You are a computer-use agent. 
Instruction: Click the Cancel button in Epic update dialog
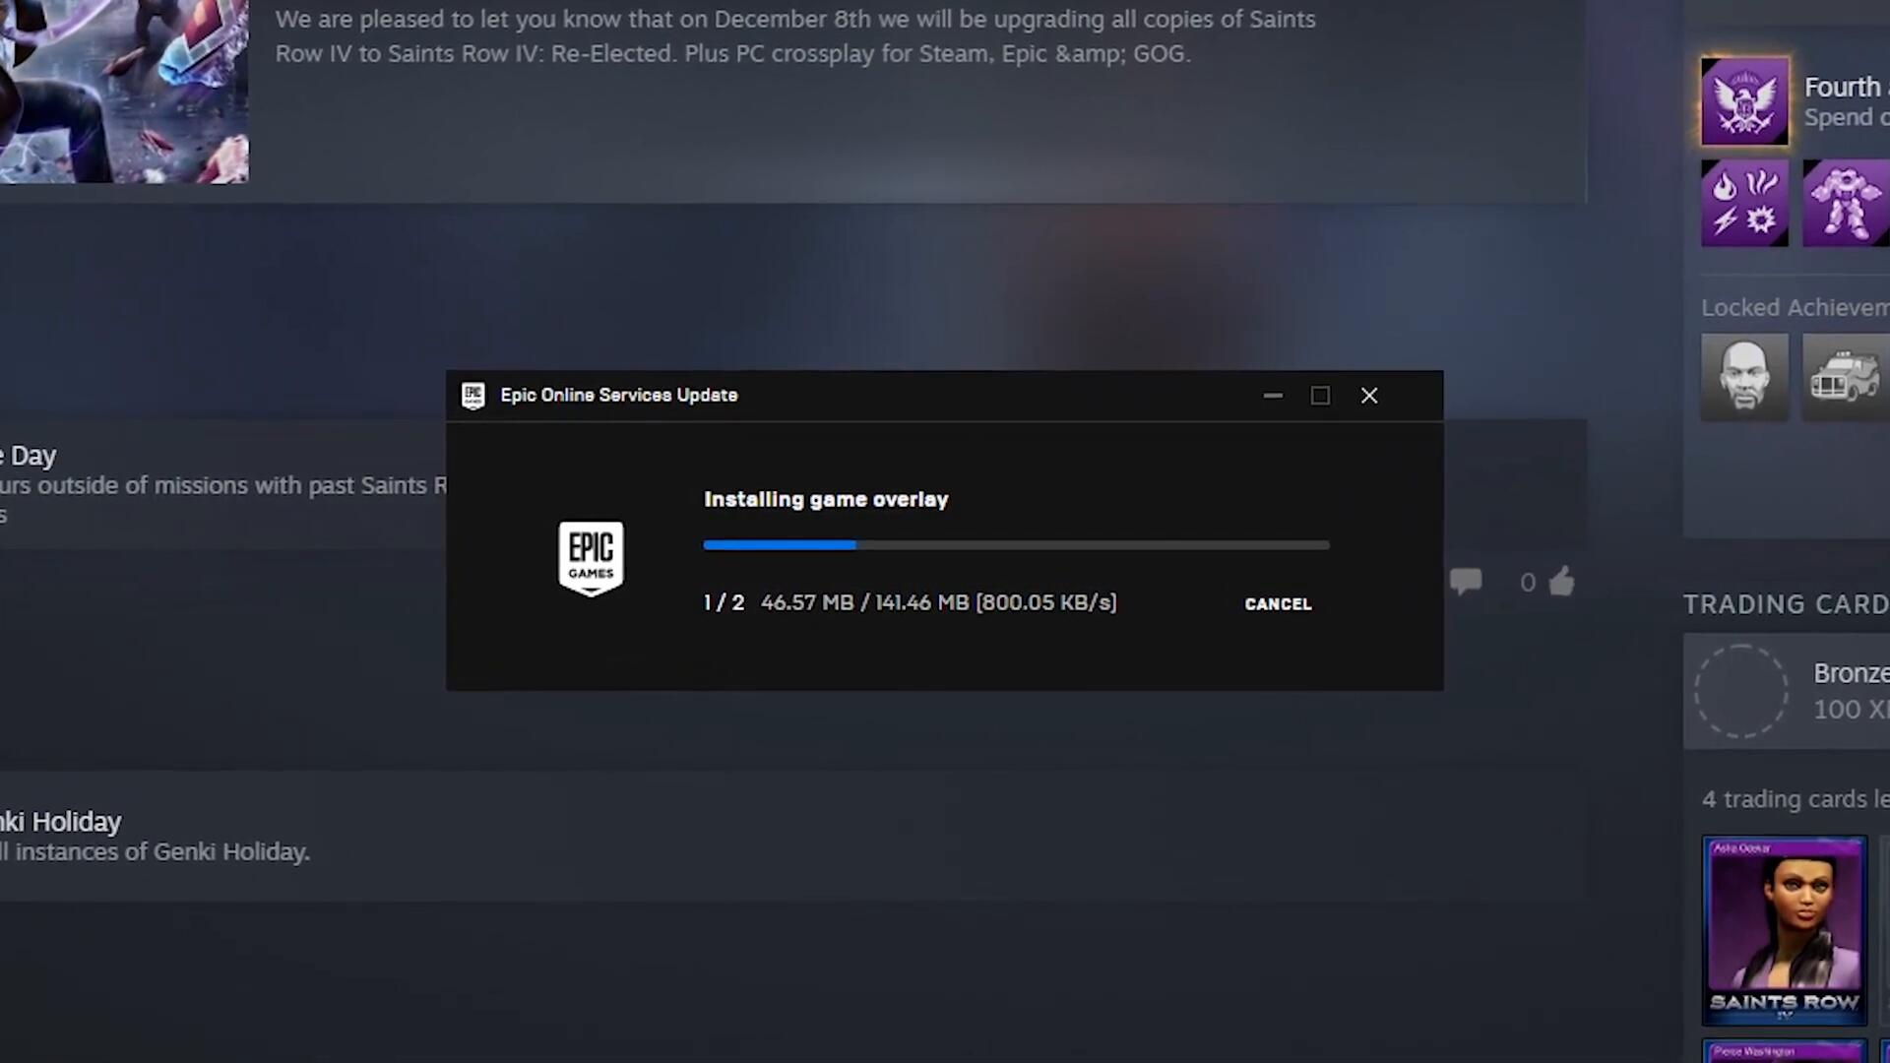tap(1277, 603)
